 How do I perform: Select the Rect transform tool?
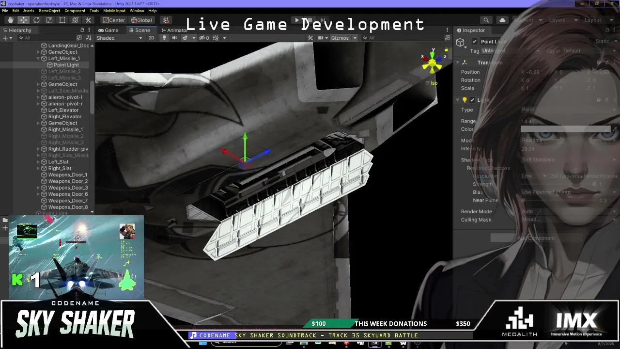[62, 20]
